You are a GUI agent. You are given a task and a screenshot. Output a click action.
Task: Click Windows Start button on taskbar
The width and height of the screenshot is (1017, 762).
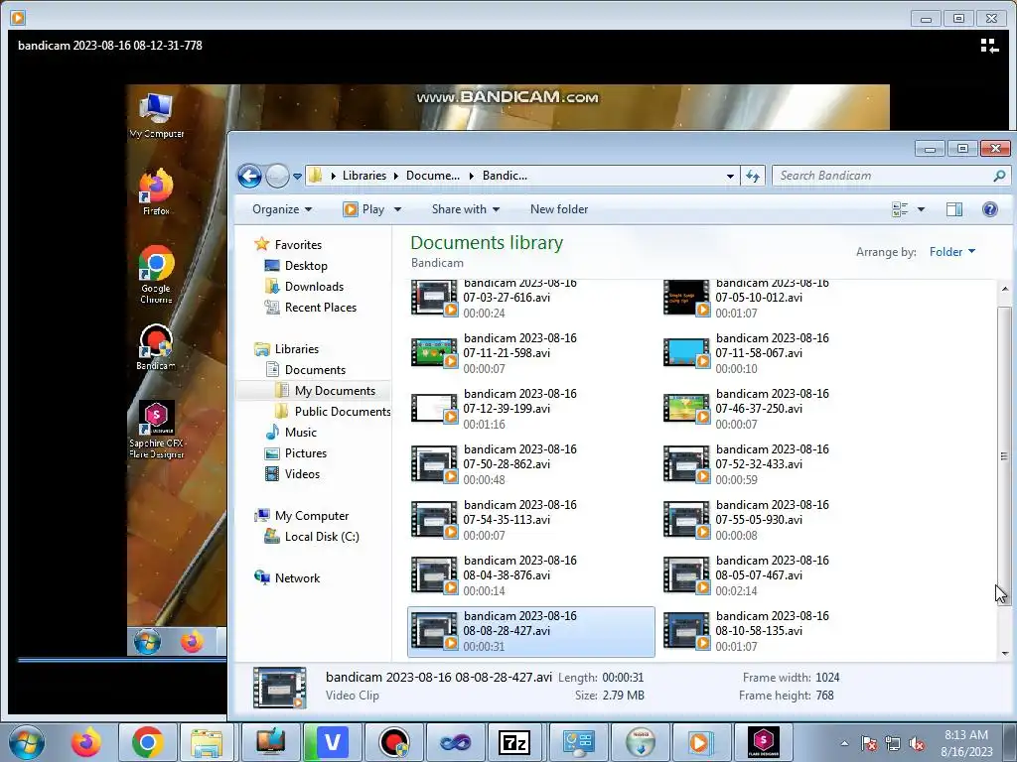click(27, 742)
